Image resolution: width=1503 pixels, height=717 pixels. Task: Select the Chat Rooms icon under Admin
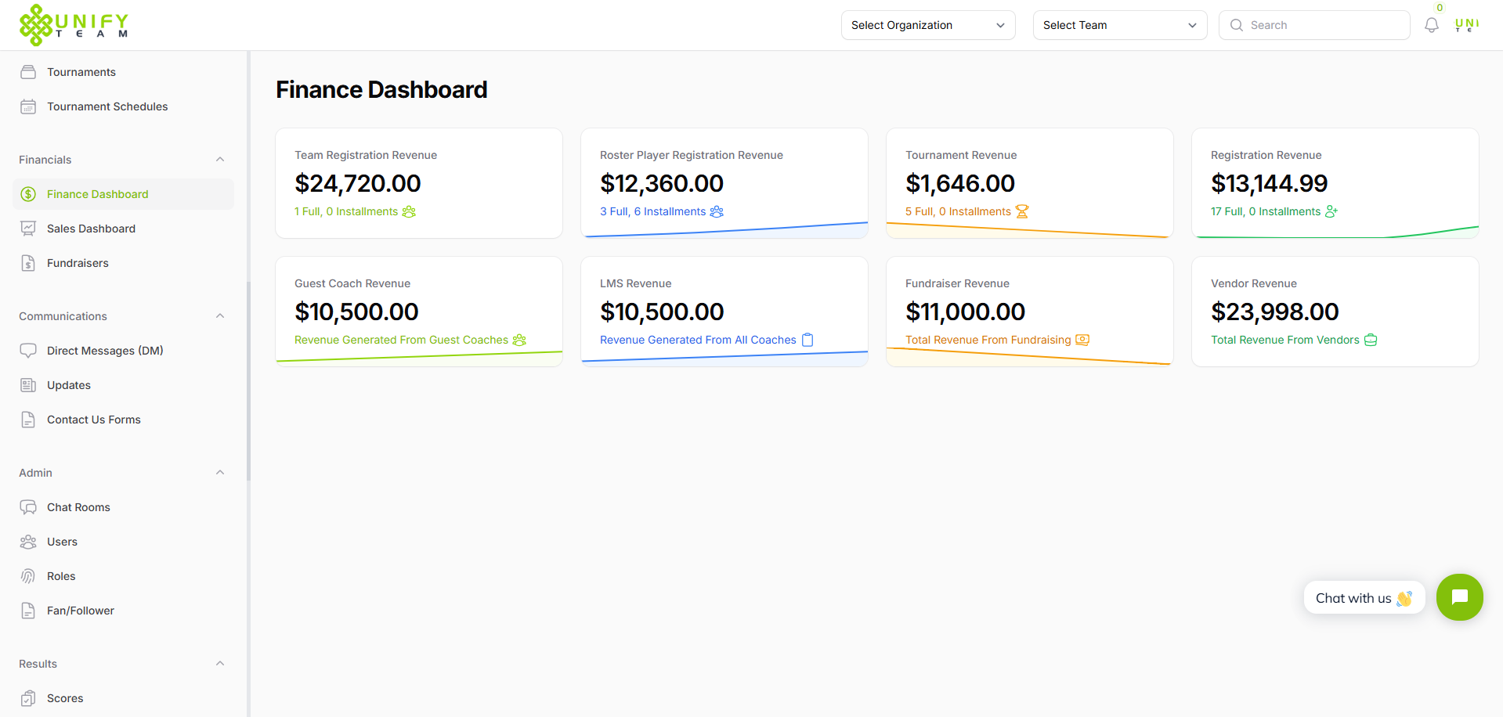pos(28,506)
